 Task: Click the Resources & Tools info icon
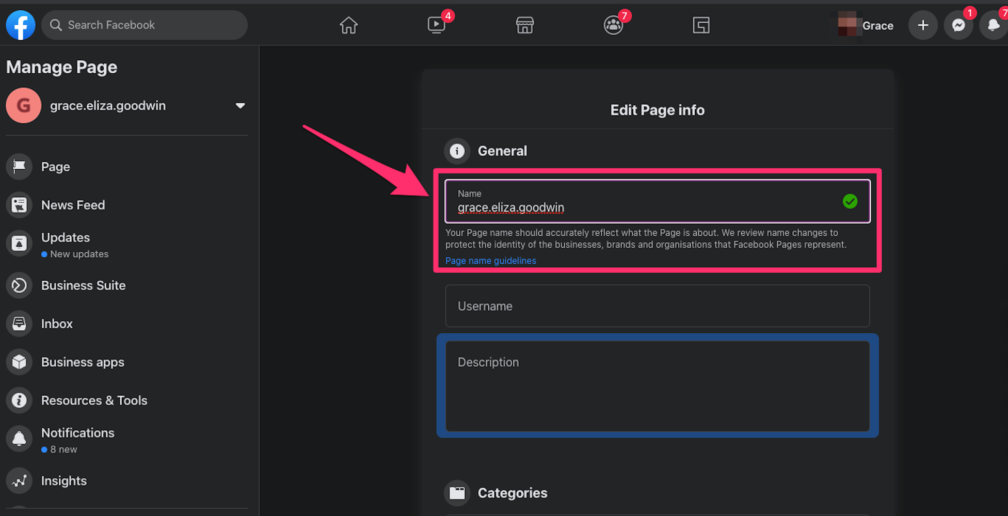click(19, 400)
